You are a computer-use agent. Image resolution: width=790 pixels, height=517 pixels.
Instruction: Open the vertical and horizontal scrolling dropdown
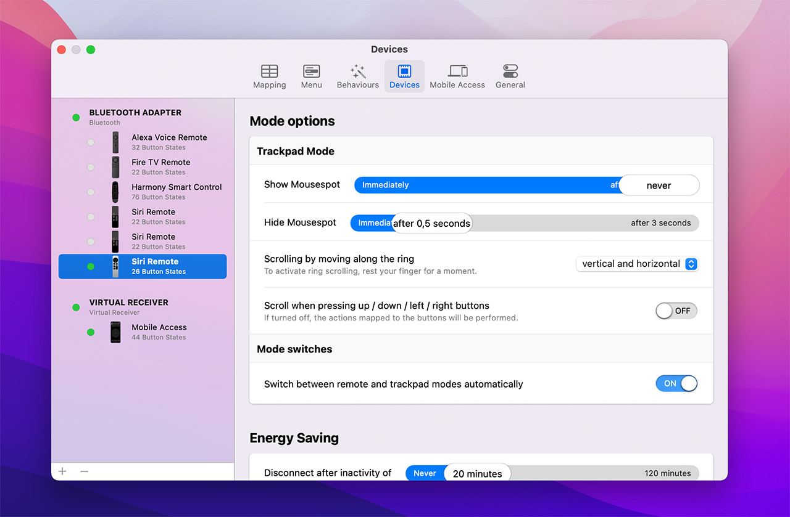637,264
